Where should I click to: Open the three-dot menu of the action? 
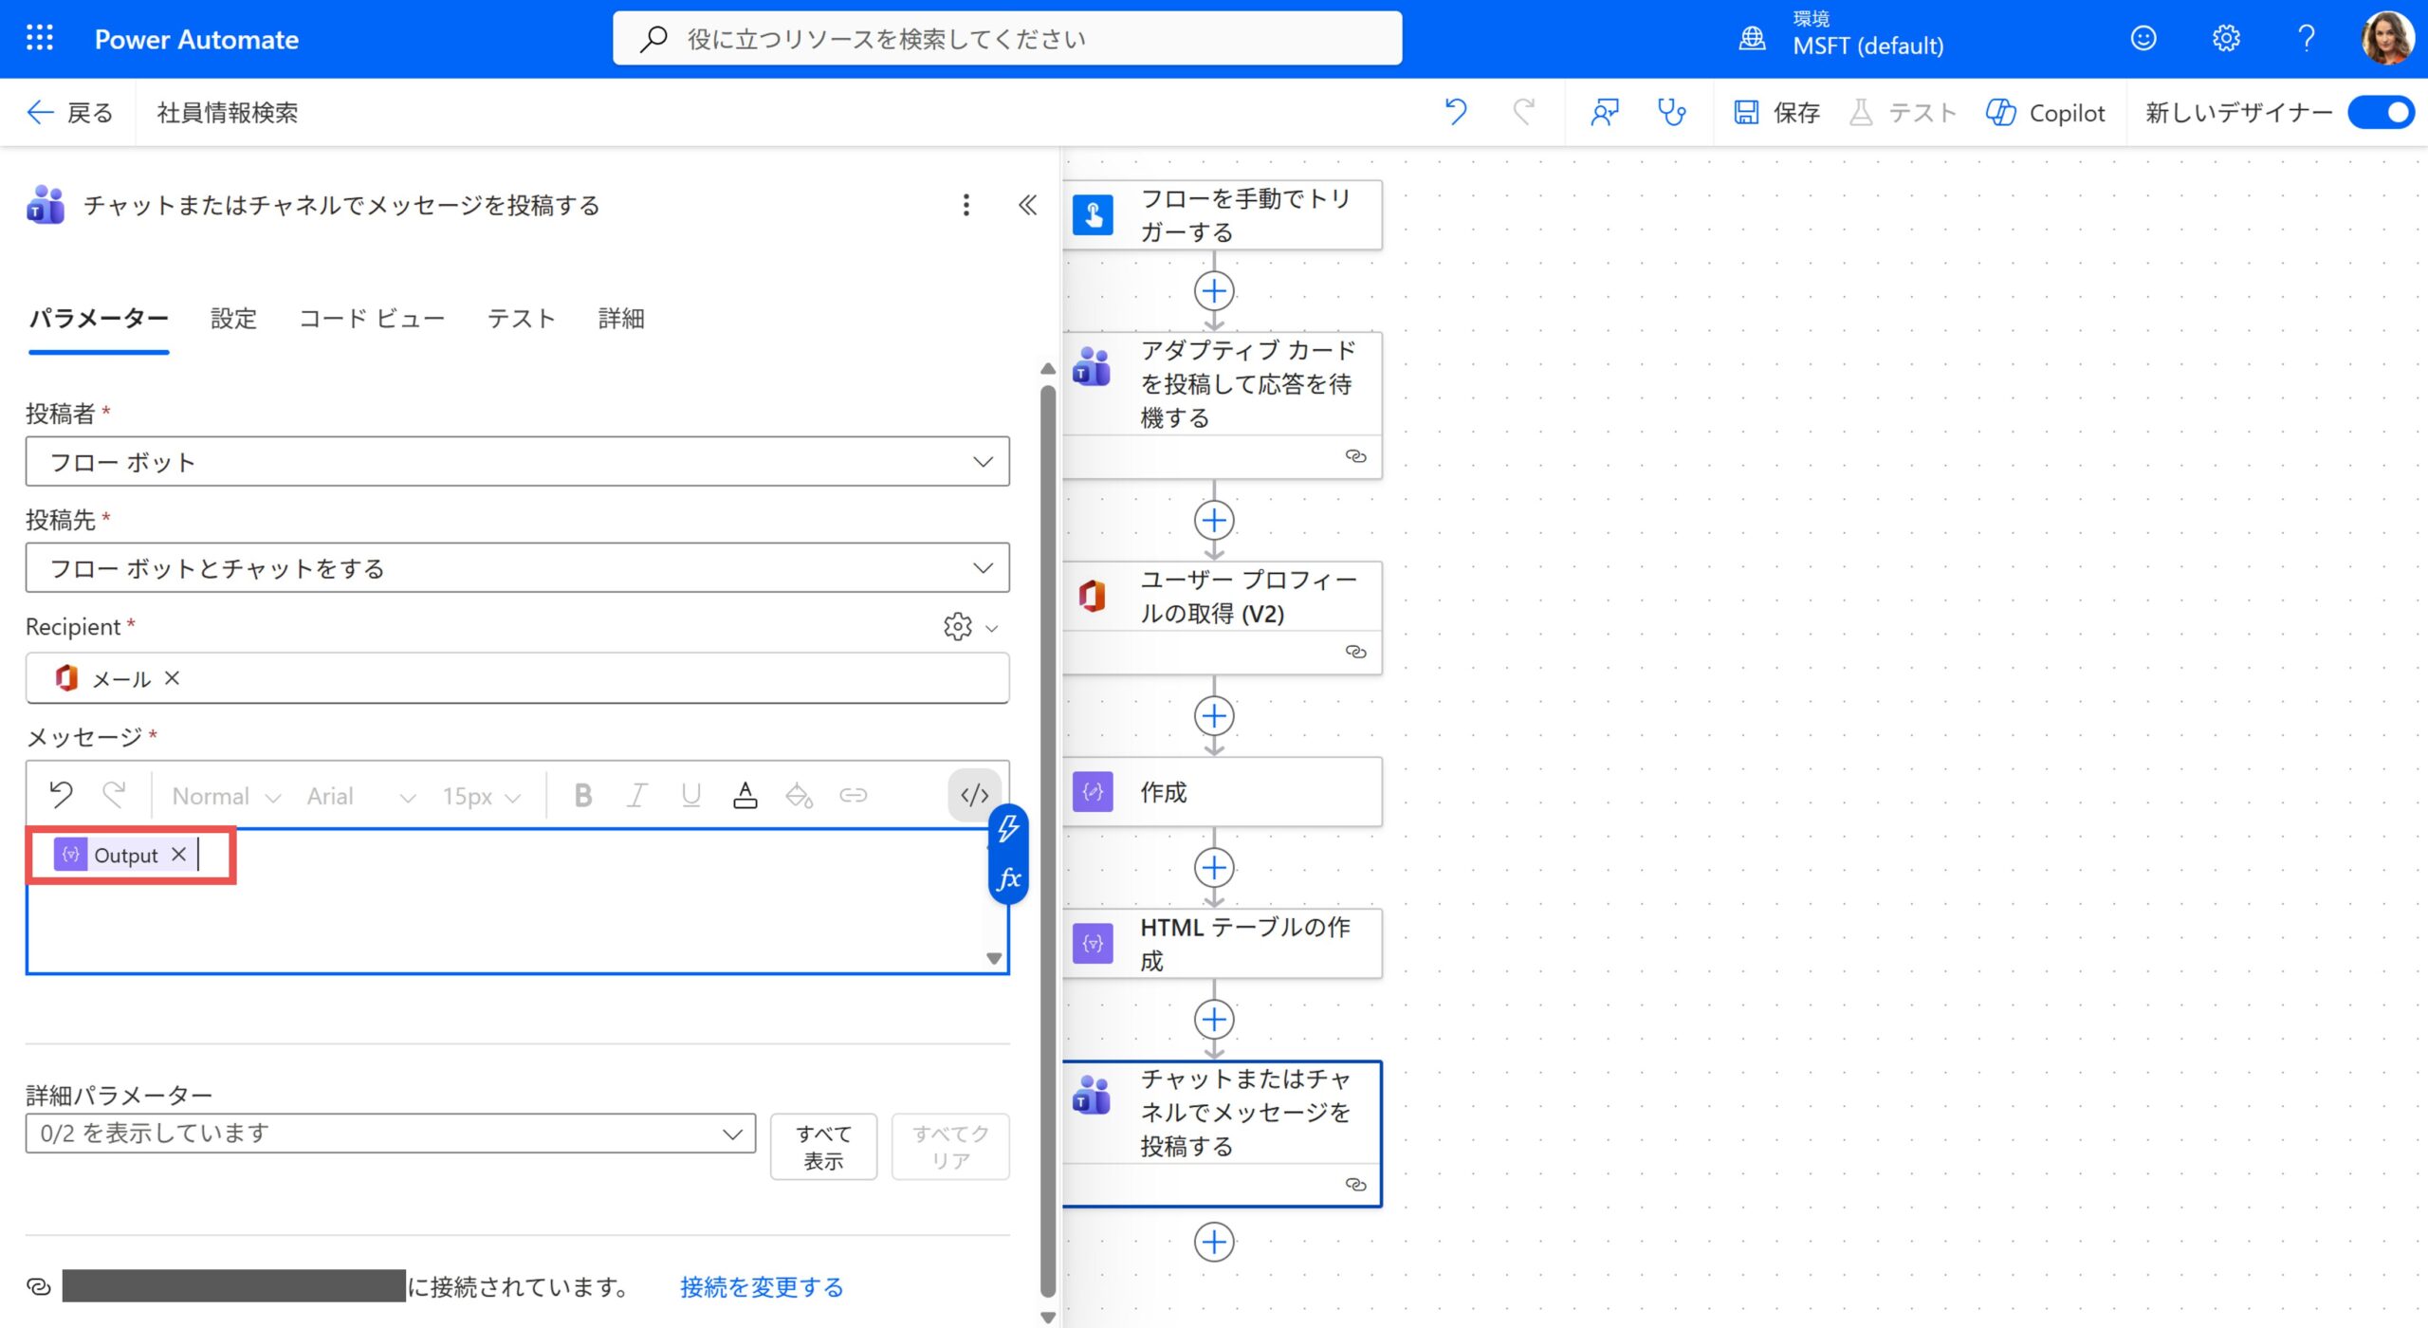coord(966,205)
